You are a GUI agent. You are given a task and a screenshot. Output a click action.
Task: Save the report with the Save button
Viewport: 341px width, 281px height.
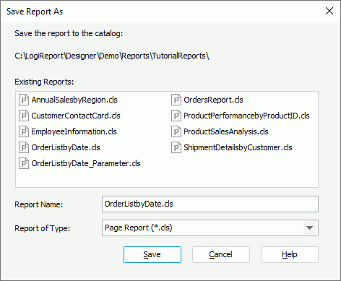(152, 254)
